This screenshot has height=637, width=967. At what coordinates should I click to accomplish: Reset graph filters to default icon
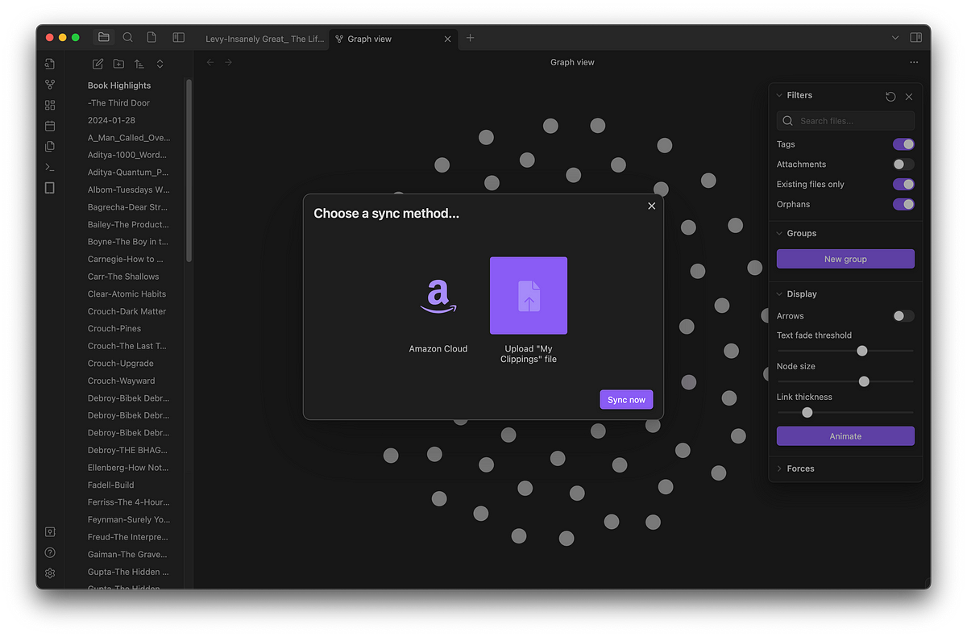click(890, 97)
